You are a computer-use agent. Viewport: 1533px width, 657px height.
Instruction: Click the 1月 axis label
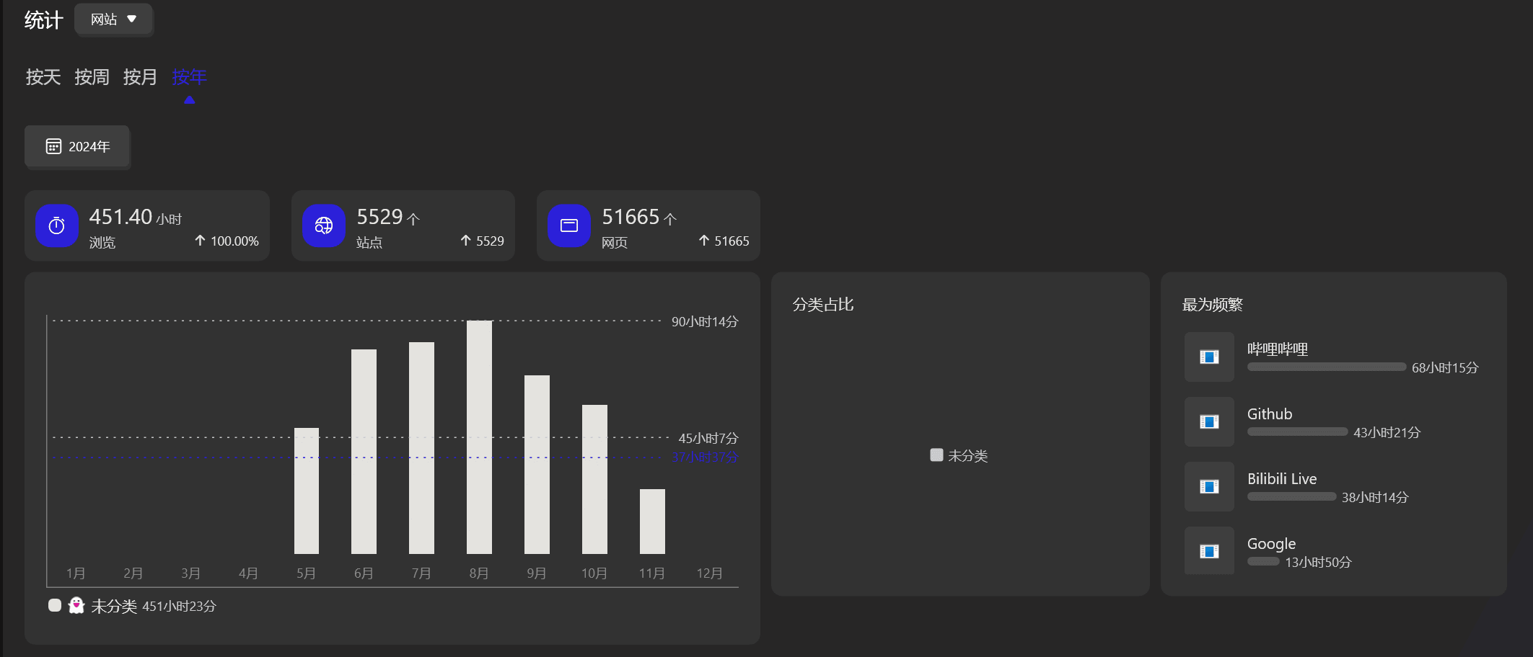click(x=76, y=573)
